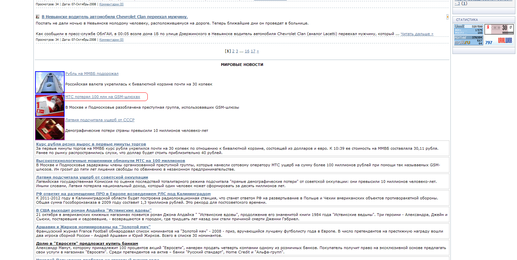Open the red МТС news thumbnail
The width and height of the screenshot is (517, 260).
tap(50, 106)
